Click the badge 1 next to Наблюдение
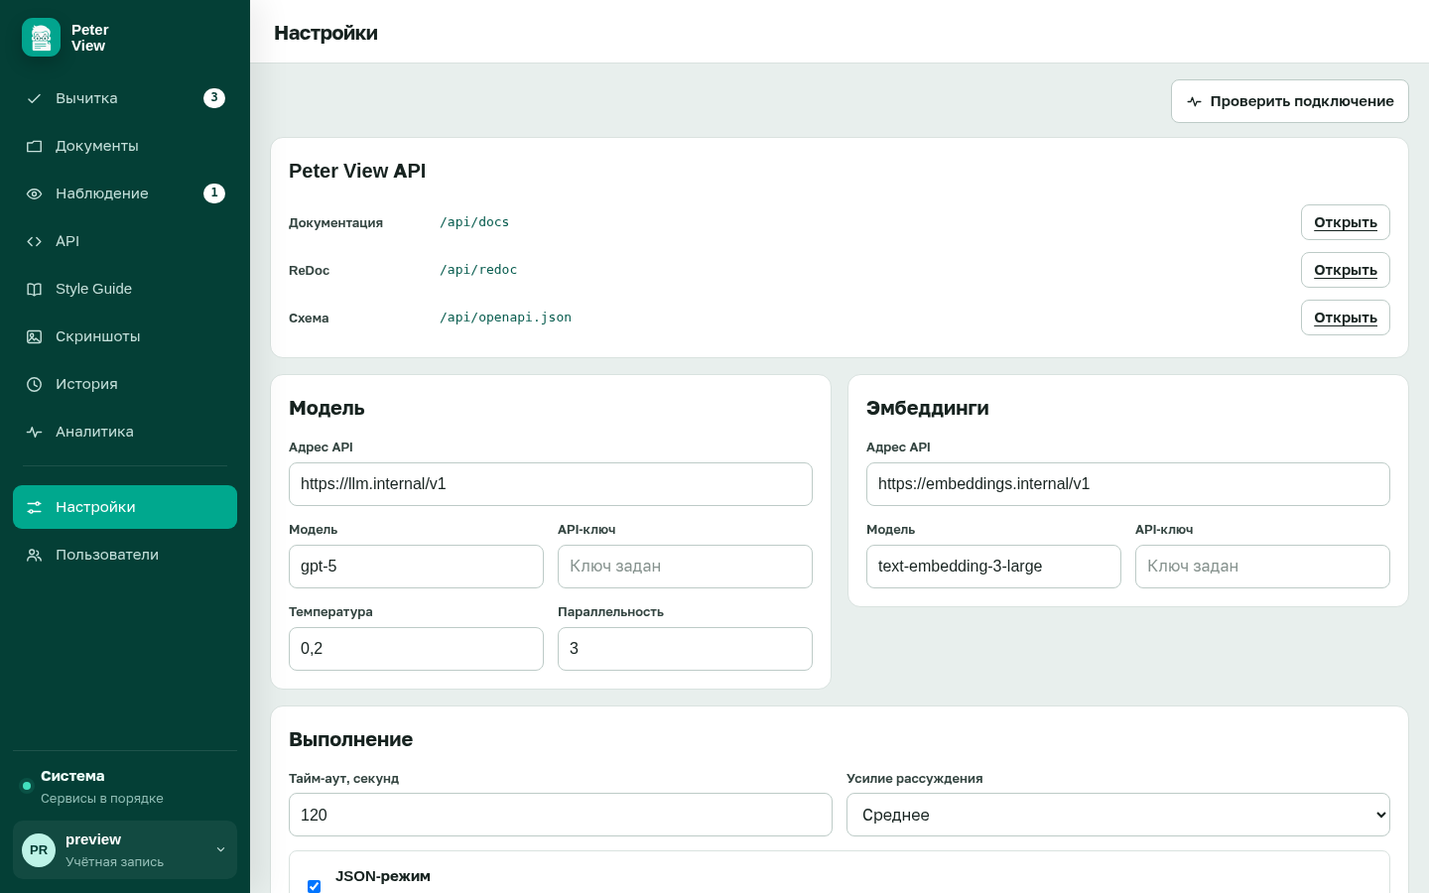The image size is (1429, 893). point(214,192)
